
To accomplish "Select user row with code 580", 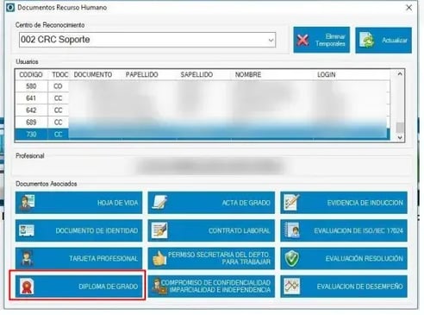I will [x=203, y=86].
